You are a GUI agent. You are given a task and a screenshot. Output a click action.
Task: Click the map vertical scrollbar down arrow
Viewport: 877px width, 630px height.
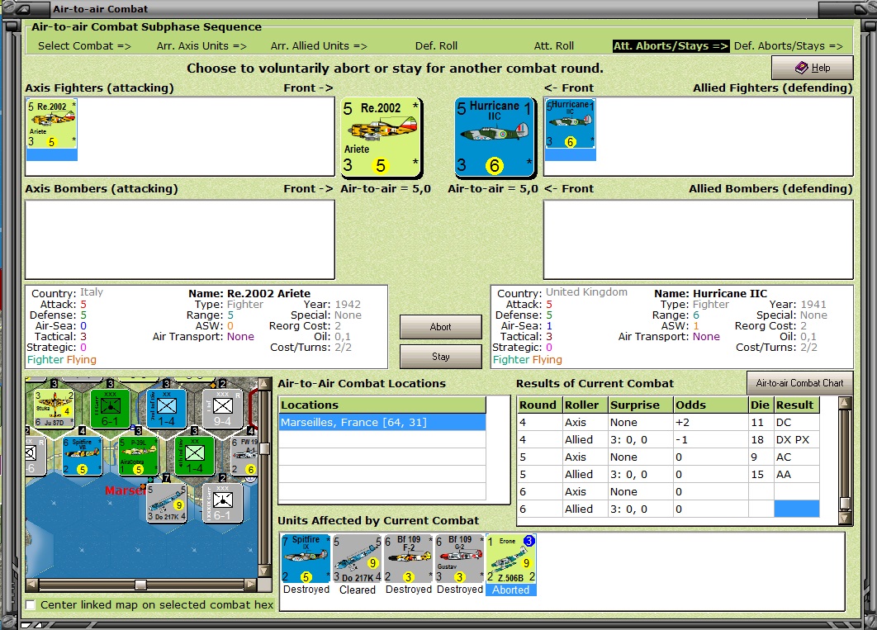264,571
